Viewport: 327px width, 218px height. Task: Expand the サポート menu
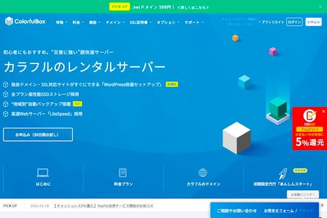194,22
